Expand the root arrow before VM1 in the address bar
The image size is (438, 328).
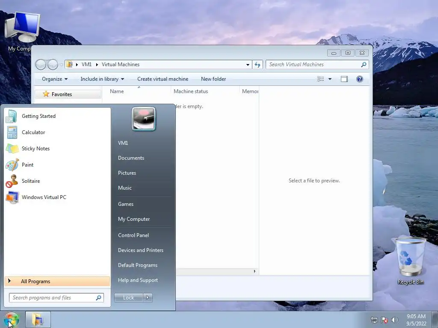77,64
